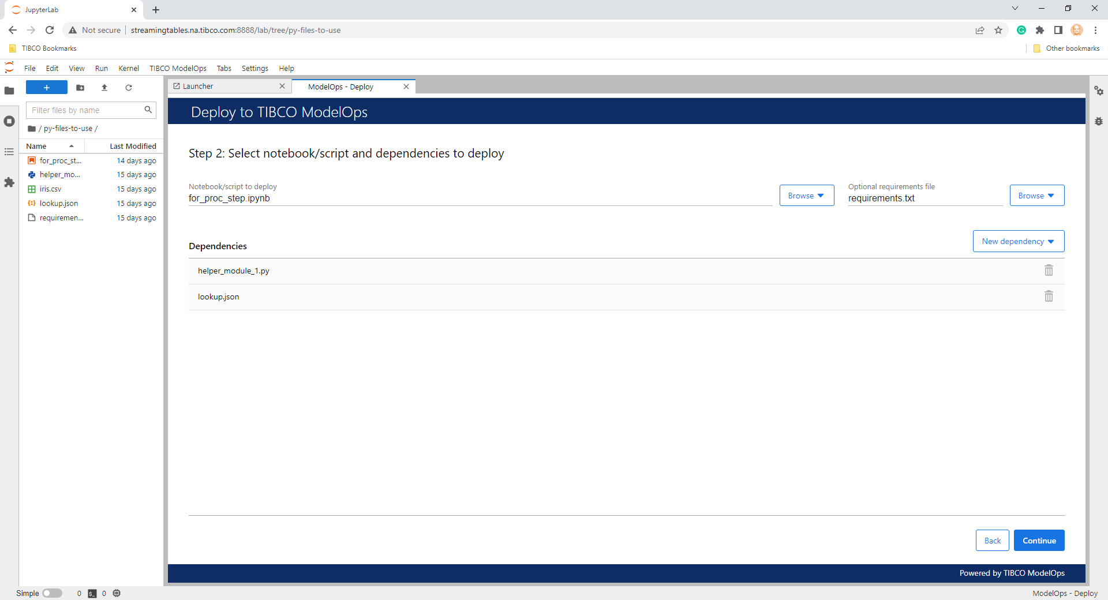
Task: Select for_proc_st... notebook in file list
Action: pyautogui.click(x=91, y=160)
